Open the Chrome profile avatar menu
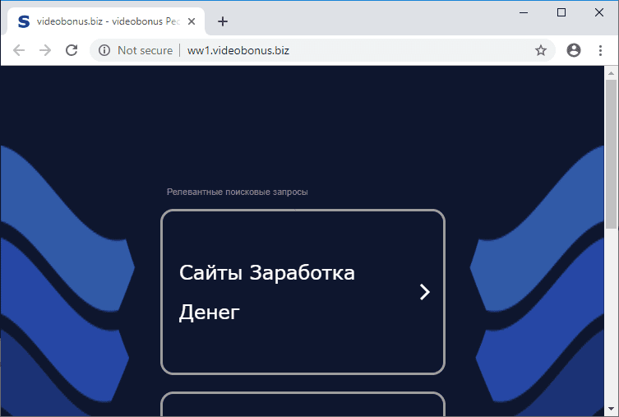 574,50
